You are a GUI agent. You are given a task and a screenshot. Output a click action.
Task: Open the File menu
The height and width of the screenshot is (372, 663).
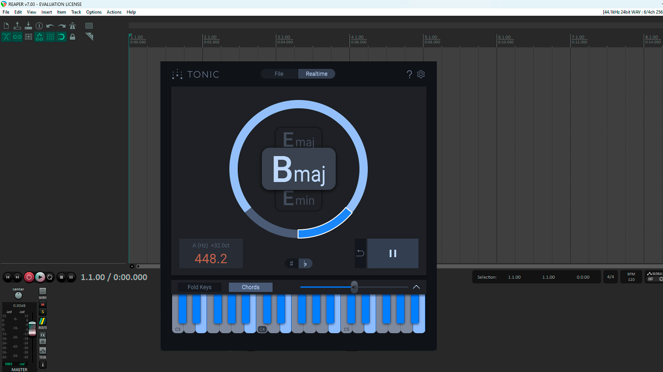pos(6,12)
